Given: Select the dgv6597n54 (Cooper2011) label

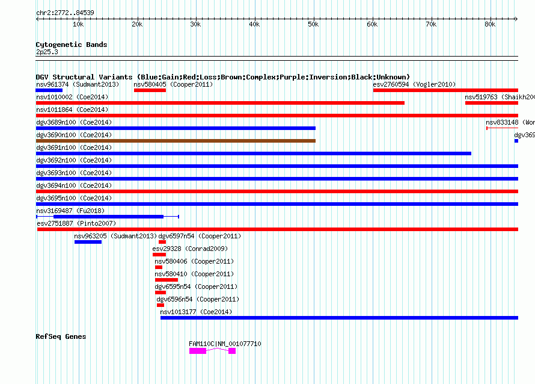Looking at the screenshot, I should [x=200, y=236].
